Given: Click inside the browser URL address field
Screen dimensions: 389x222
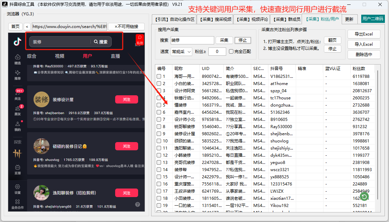Looking at the screenshot, I should (69, 26).
